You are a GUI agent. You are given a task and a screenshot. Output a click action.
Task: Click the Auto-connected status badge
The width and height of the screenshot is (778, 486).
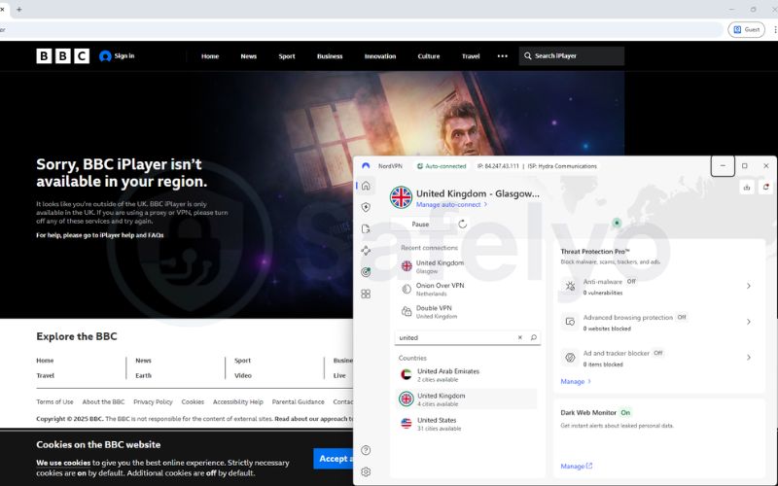(x=442, y=166)
